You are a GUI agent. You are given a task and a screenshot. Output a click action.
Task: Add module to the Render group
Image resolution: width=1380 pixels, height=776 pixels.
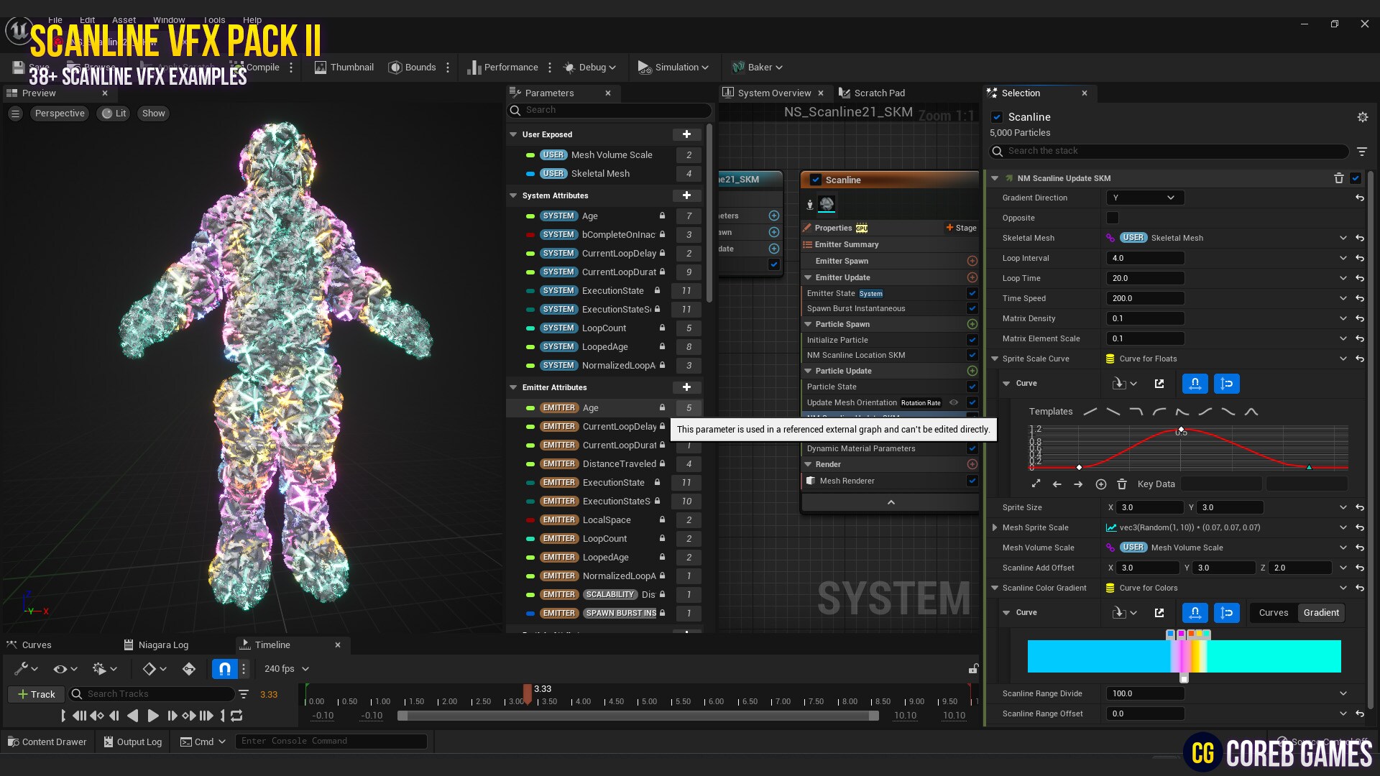pyautogui.click(x=972, y=464)
